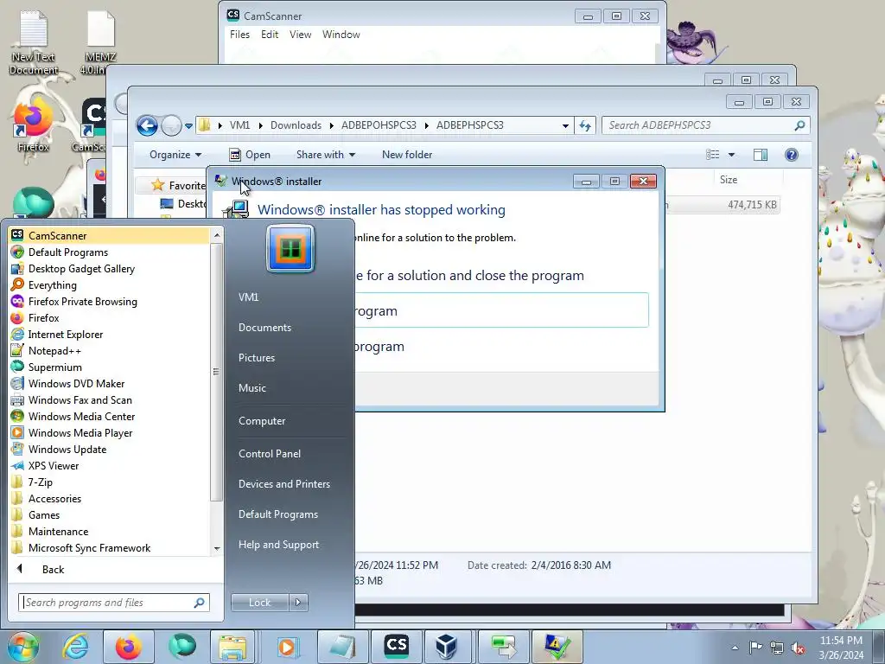The image size is (885, 664).
Task: Show hidden tray icons arrow
Action: [735, 648]
